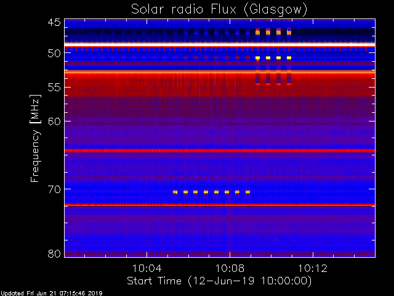Click the '80' frequency axis label
This screenshot has width=394, height=296.
coord(54,253)
